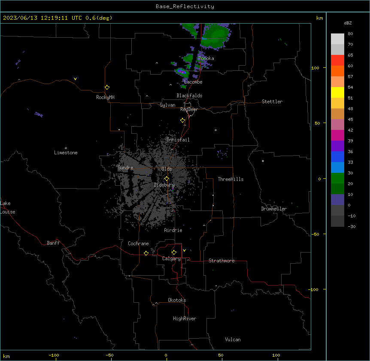Click the Lacombe city label
The width and height of the screenshot is (370, 361).
pos(193,82)
